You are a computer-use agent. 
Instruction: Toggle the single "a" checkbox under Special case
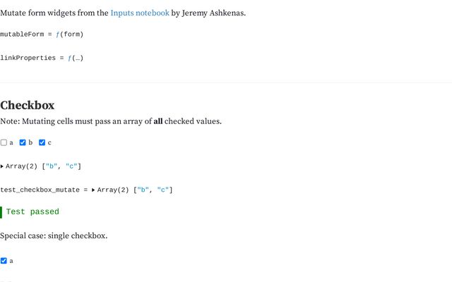pyautogui.click(x=4, y=261)
